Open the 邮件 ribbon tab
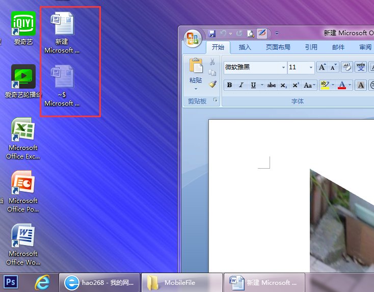This screenshot has width=374, height=292. point(338,47)
